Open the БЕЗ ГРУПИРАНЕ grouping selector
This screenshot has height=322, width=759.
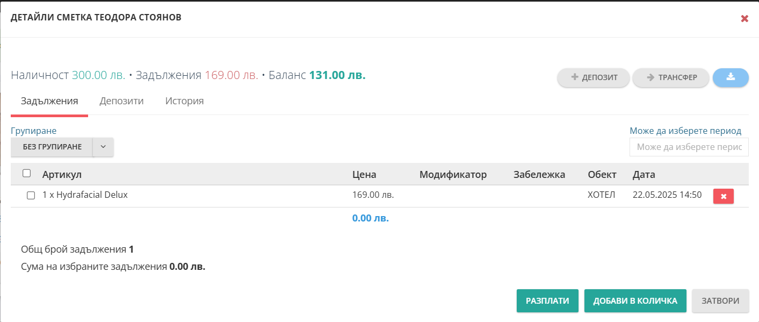(x=52, y=147)
